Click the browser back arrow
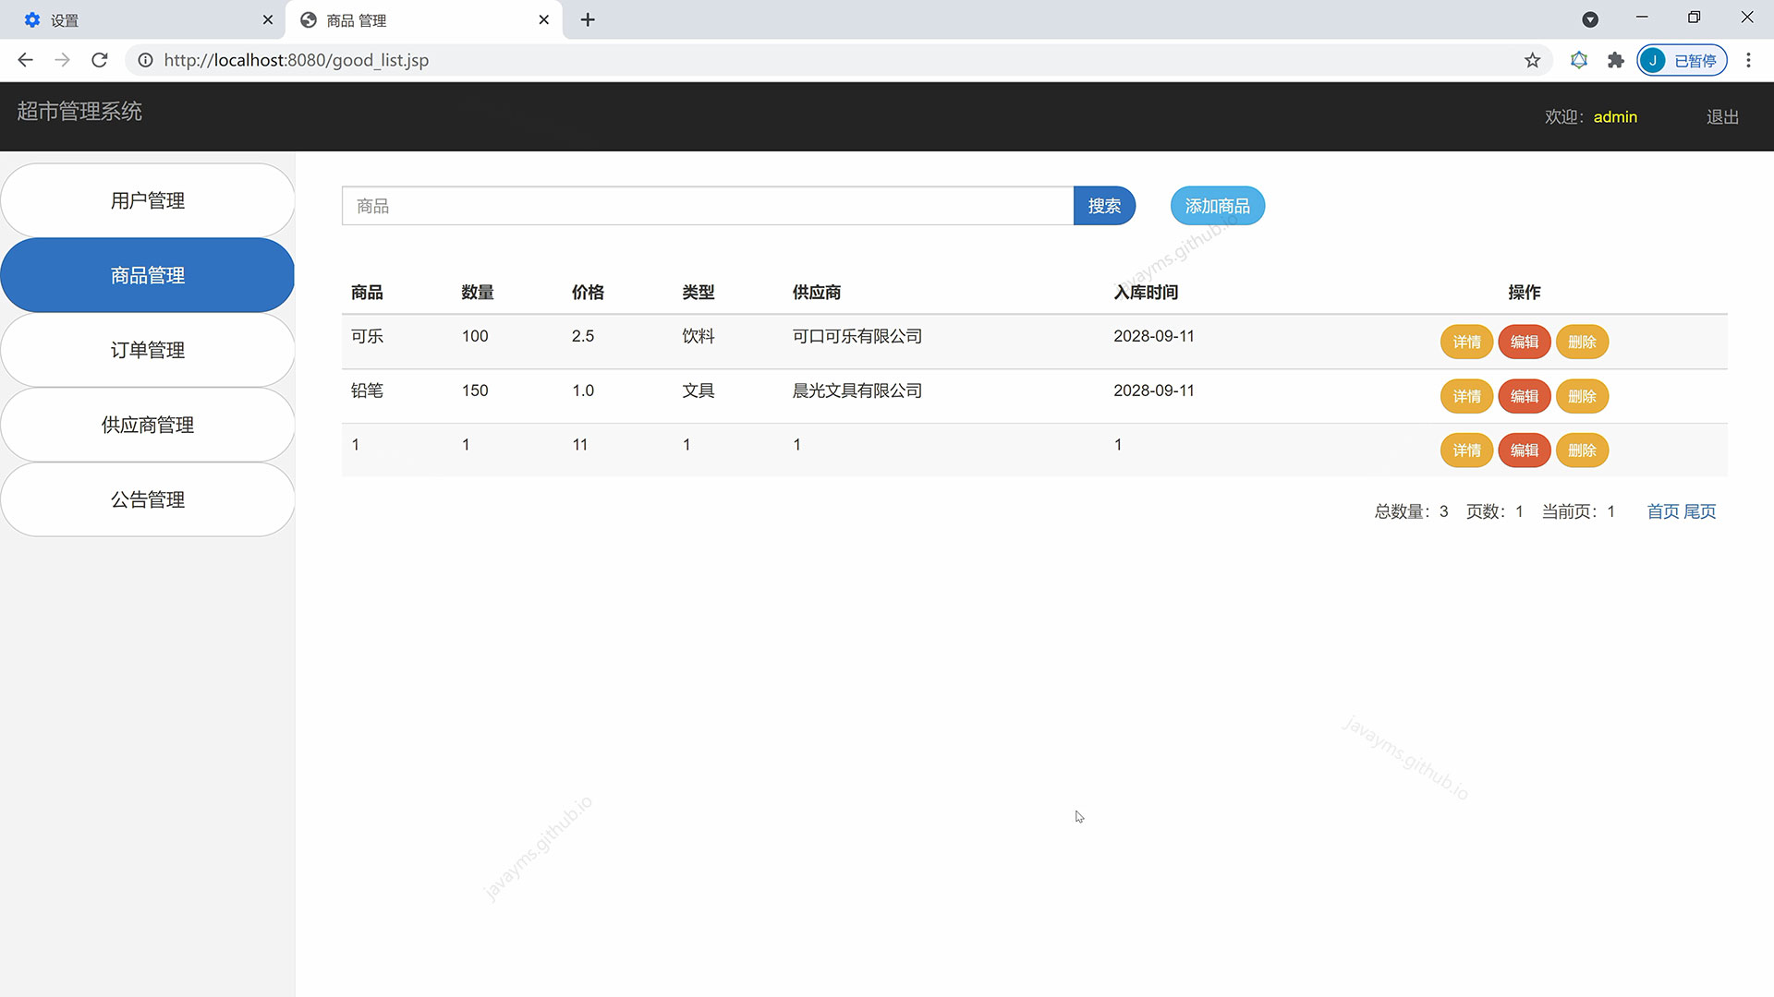 pyautogui.click(x=25, y=60)
